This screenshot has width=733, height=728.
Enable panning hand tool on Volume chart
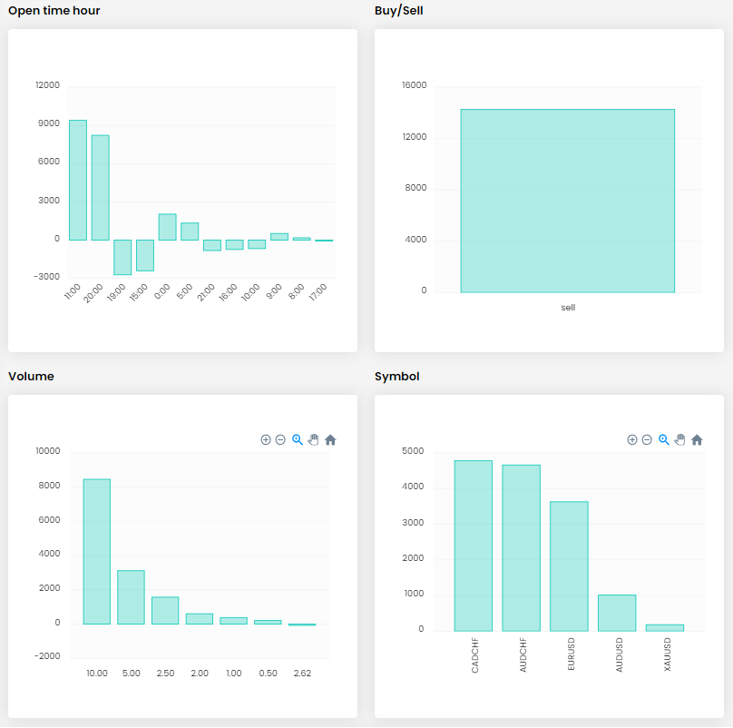point(313,439)
